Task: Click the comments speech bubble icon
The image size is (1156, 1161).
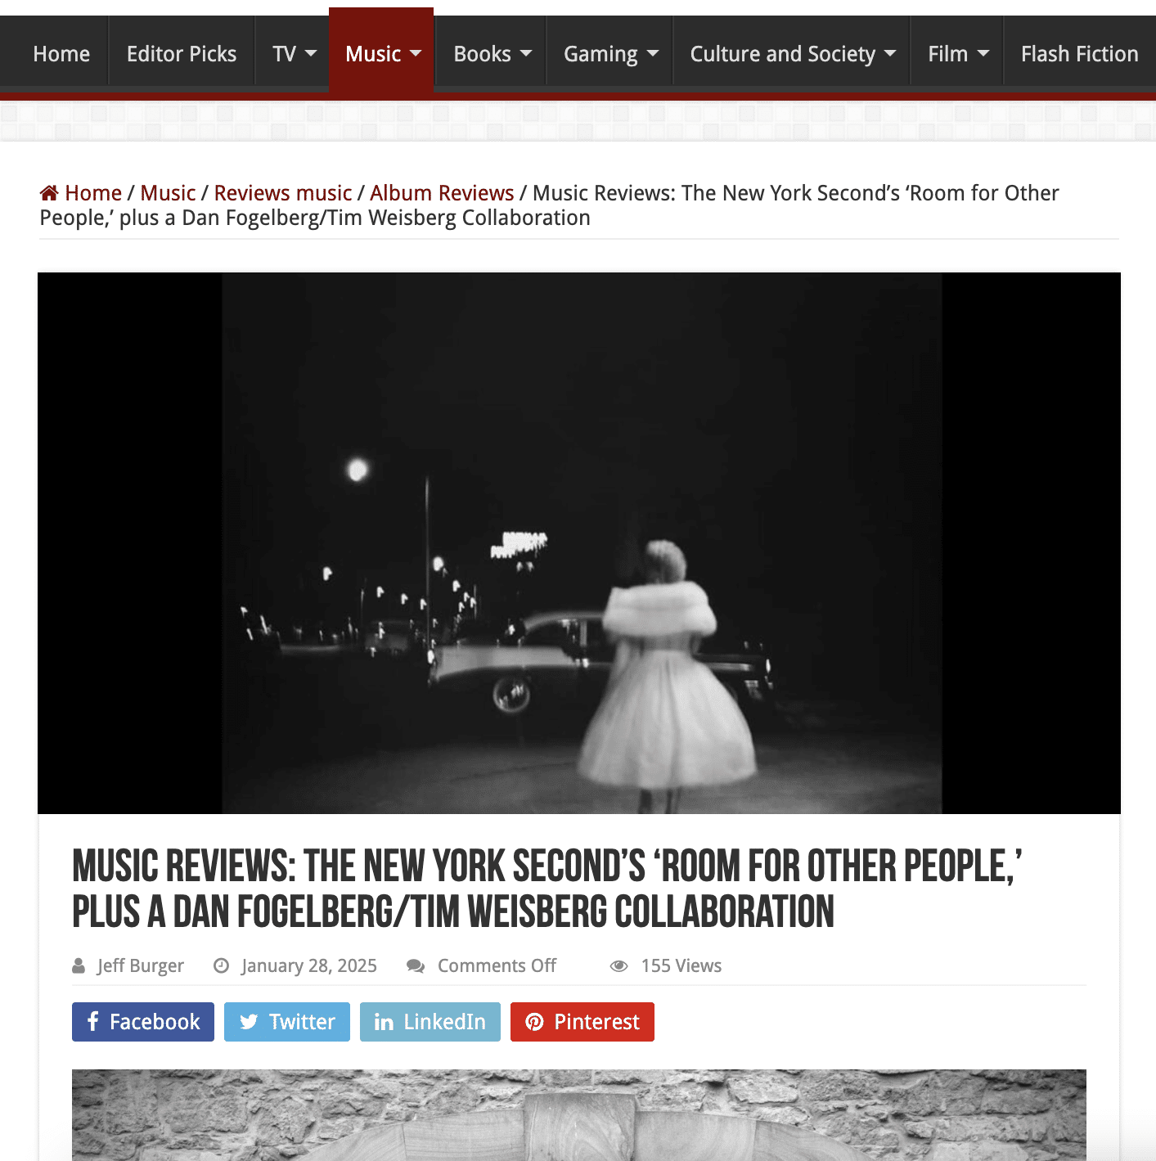Action: tap(416, 966)
